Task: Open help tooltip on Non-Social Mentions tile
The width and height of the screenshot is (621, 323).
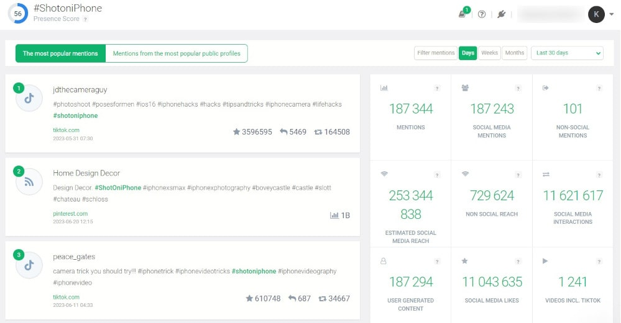Action: tap(599, 89)
